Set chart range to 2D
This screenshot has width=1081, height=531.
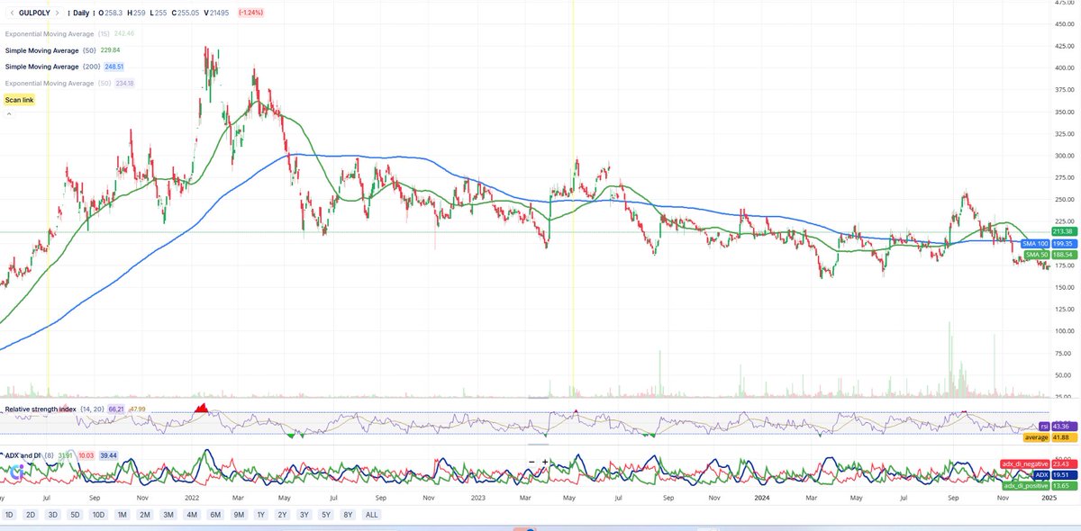pos(31,515)
